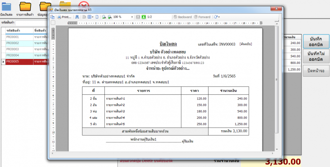
Task: Click the ชื่อสินค้า column header
Action: 40,31
